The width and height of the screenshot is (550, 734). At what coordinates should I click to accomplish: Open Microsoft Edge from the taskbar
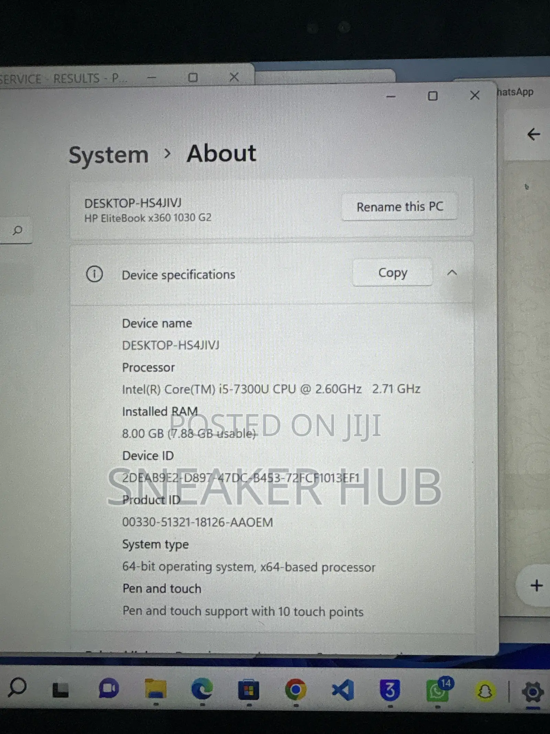tap(202, 689)
